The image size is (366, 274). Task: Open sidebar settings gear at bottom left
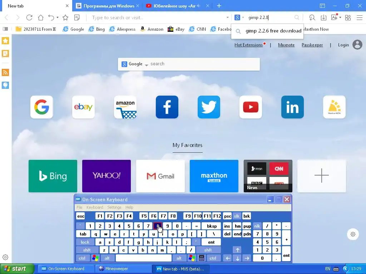tap(5, 257)
